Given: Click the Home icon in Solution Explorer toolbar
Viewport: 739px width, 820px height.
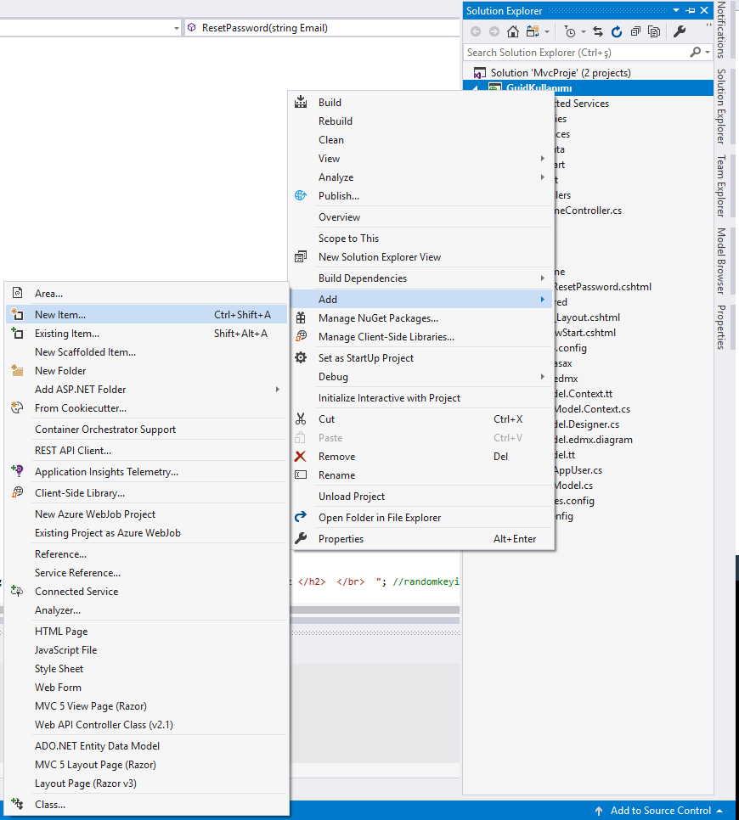Looking at the screenshot, I should point(513,32).
